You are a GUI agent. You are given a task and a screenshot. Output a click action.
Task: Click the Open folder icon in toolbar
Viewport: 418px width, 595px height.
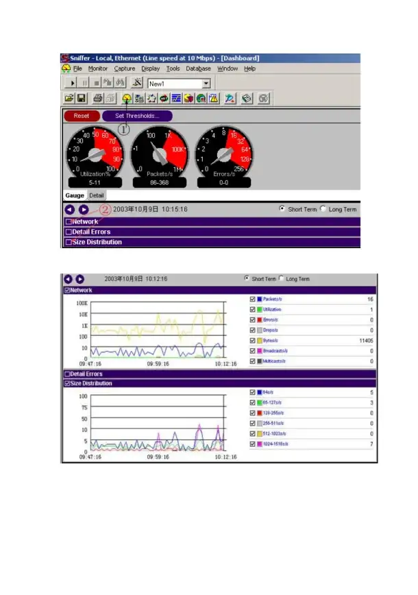[x=69, y=99]
